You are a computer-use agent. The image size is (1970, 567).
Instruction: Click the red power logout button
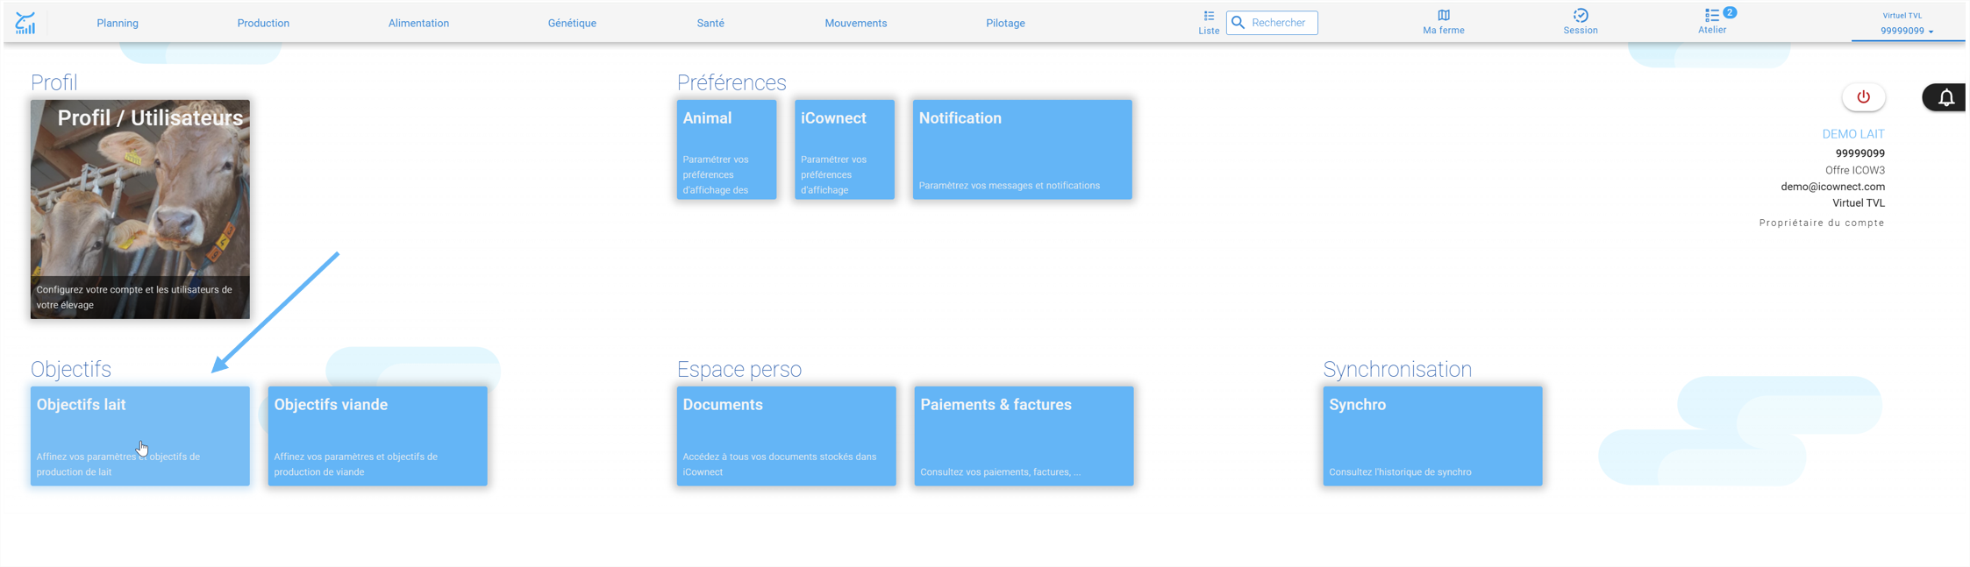[1864, 97]
